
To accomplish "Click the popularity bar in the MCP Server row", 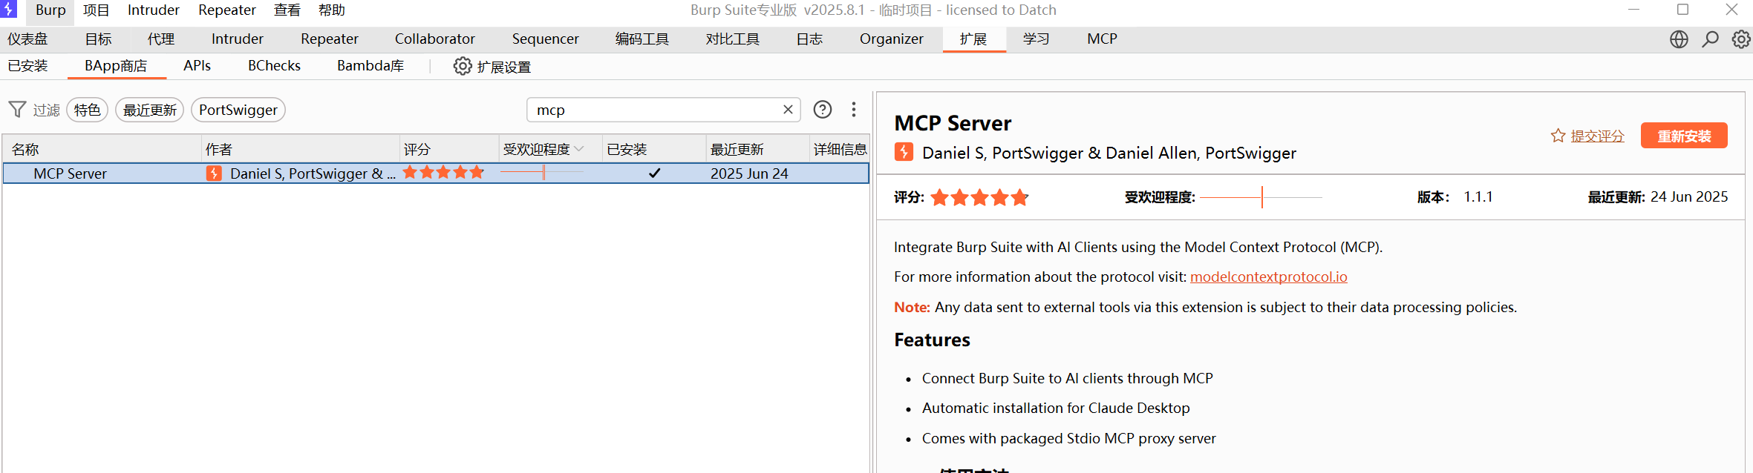I will [x=542, y=173].
